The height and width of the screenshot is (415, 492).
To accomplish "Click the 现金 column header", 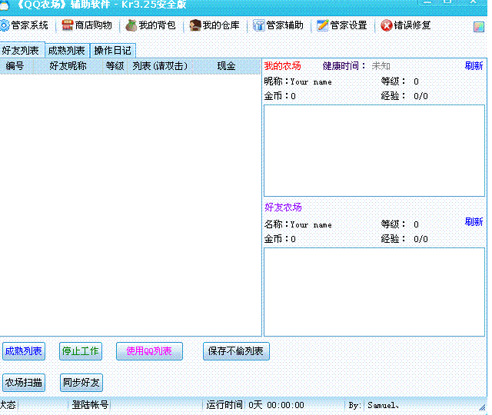I will click(x=226, y=66).
